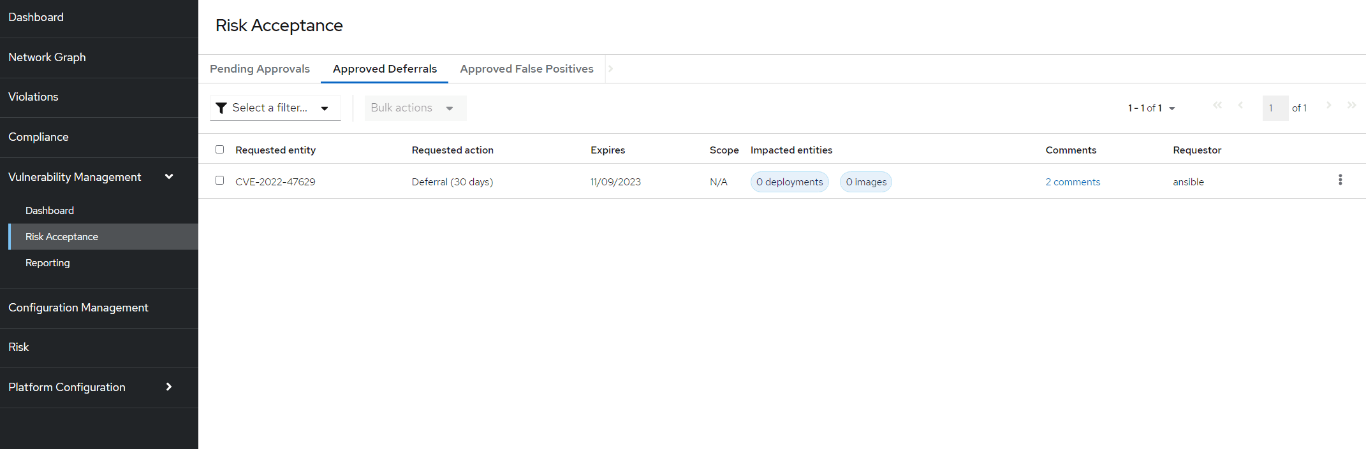This screenshot has height=449, width=1366.
Task: Go to the next page arrow
Action: tap(1328, 105)
